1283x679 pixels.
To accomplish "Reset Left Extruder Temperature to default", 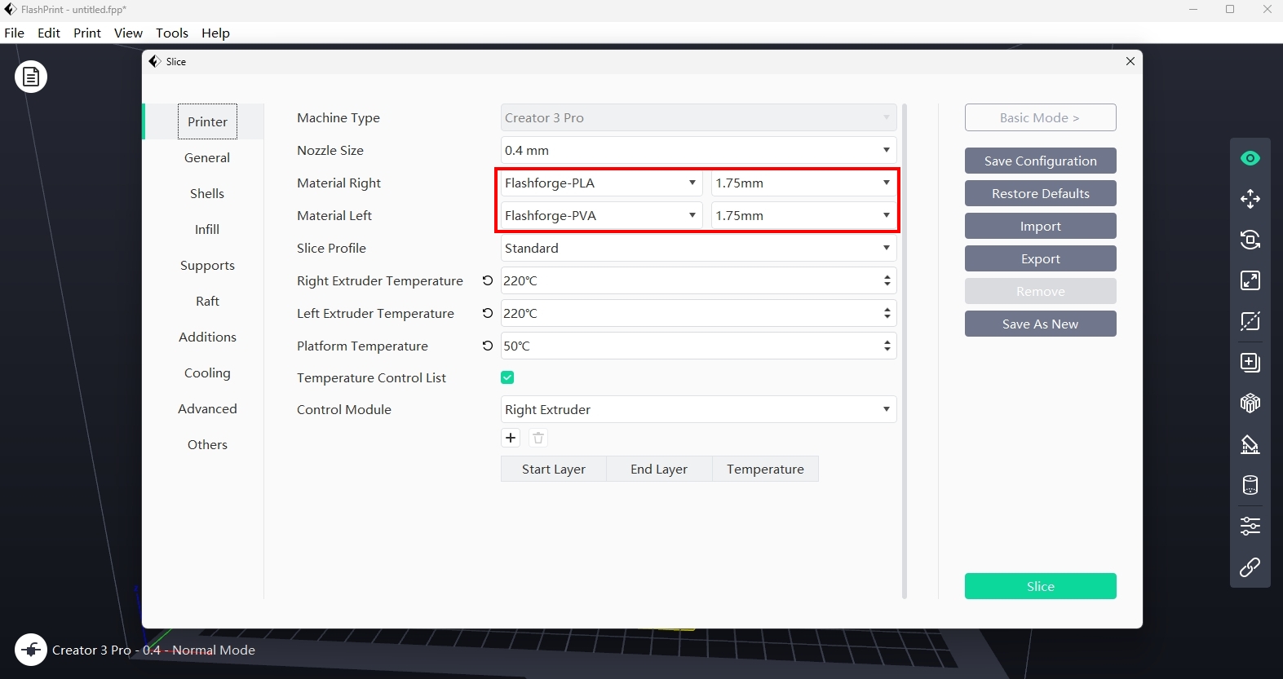I will (488, 313).
